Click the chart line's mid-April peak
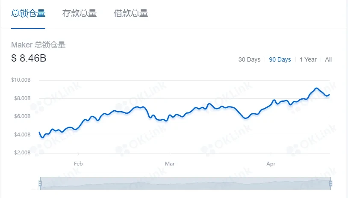348x198 pixels. [316, 89]
